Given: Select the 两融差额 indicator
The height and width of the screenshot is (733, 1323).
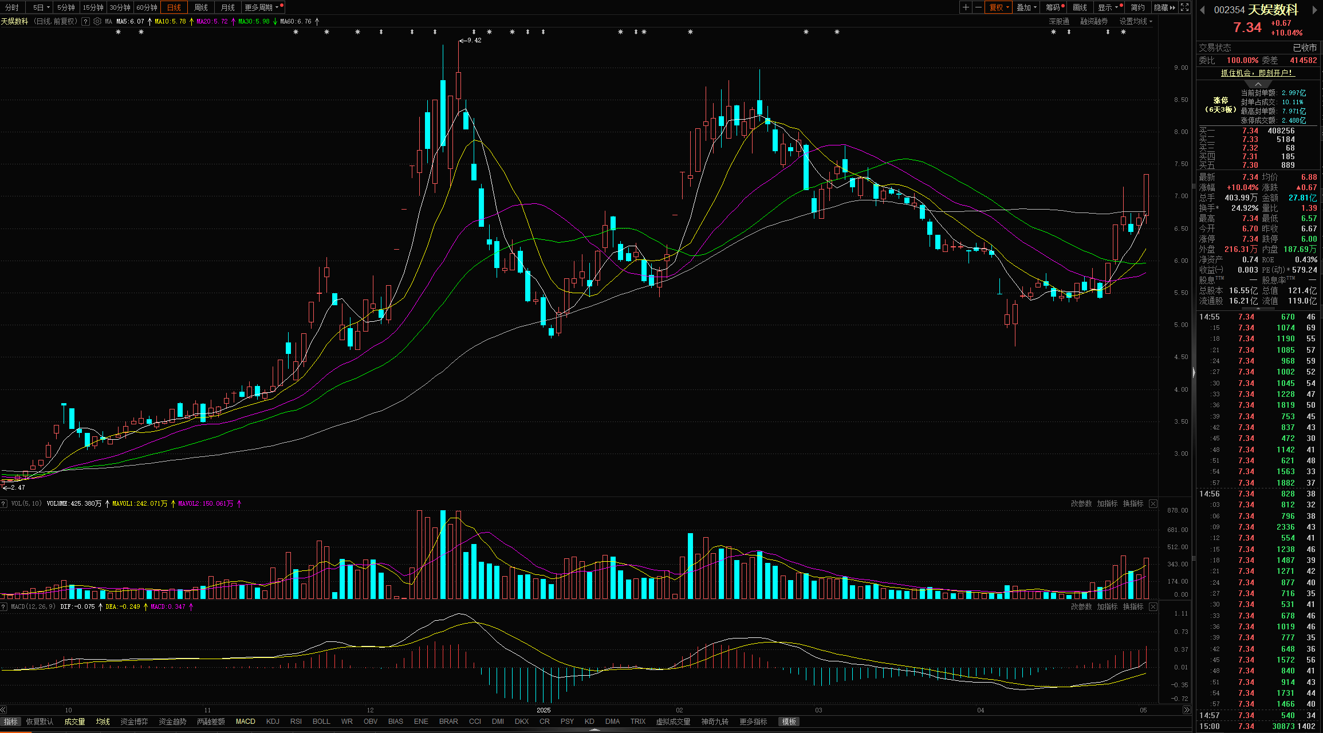Looking at the screenshot, I should (x=211, y=722).
